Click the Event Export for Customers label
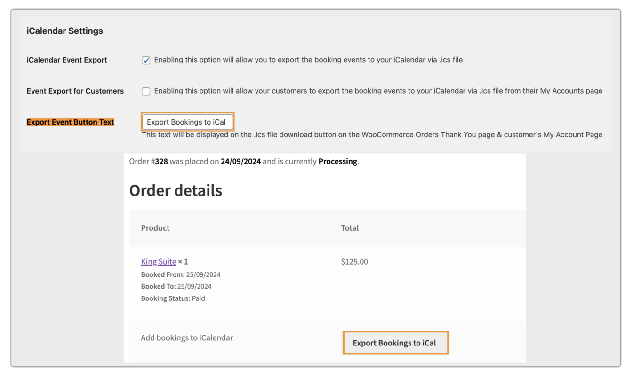 tap(75, 91)
